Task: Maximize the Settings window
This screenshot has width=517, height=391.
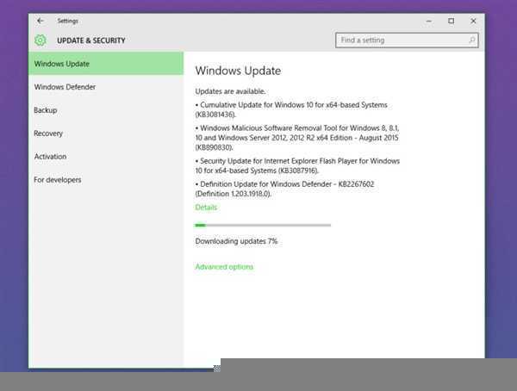Action: (x=451, y=21)
